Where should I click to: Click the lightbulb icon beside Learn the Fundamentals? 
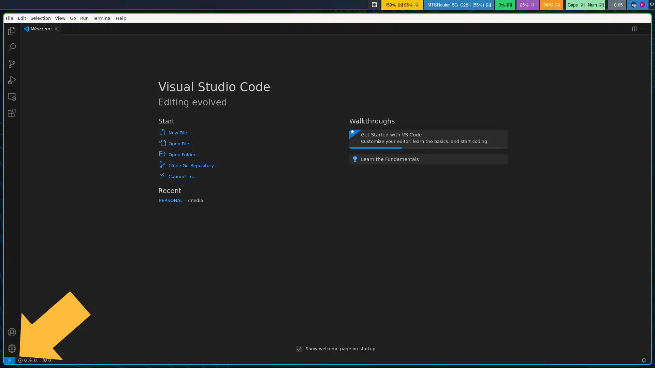coord(355,159)
